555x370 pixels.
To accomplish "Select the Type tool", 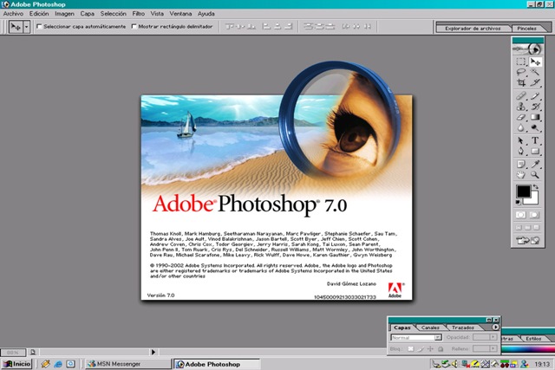I will (535, 140).
